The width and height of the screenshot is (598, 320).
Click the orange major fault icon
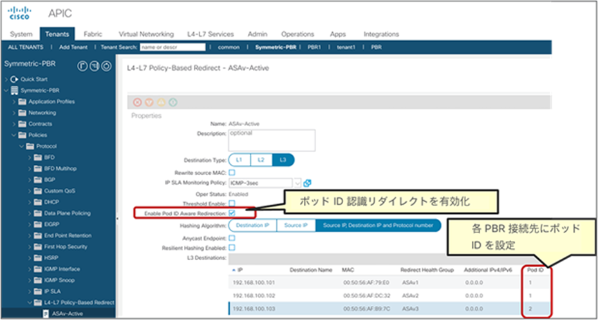(x=149, y=102)
